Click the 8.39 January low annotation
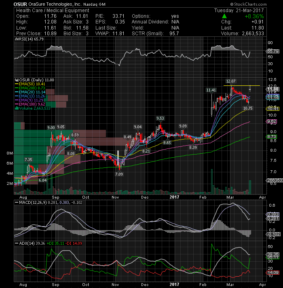This screenshot has height=288, width=283. click(193, 148)
